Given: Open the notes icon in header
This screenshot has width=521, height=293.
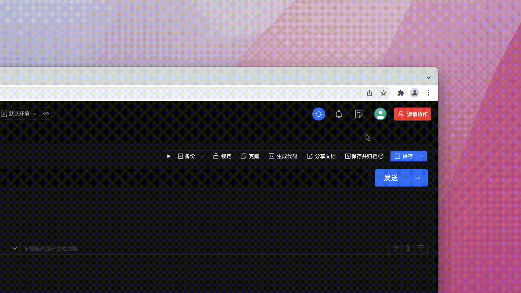Looking at the screenshot, I should pos(358,114).
